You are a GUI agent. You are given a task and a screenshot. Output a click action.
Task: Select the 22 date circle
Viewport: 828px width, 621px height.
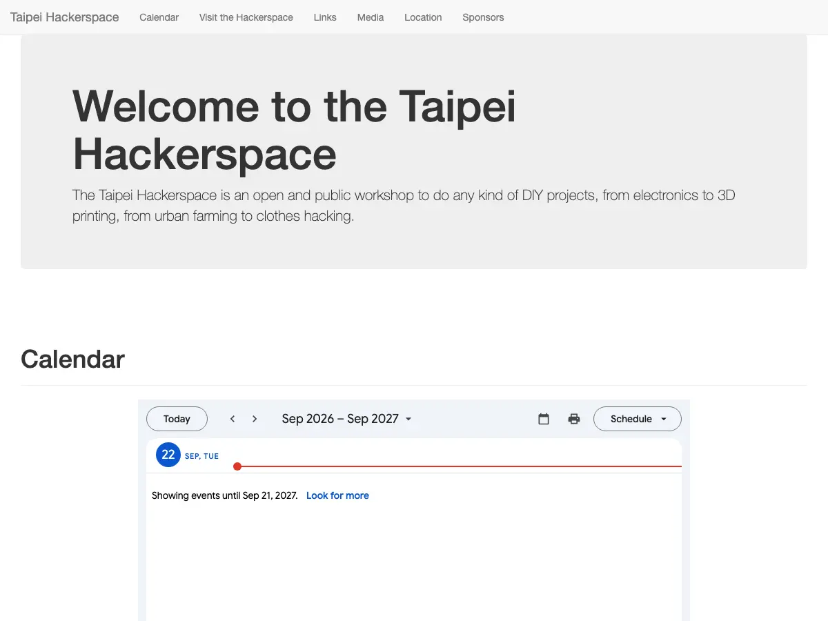(168, 455)
